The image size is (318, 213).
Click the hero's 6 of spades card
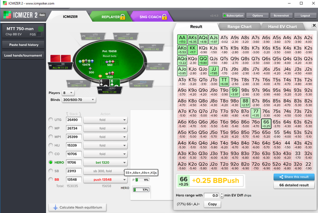coord(104,83)
